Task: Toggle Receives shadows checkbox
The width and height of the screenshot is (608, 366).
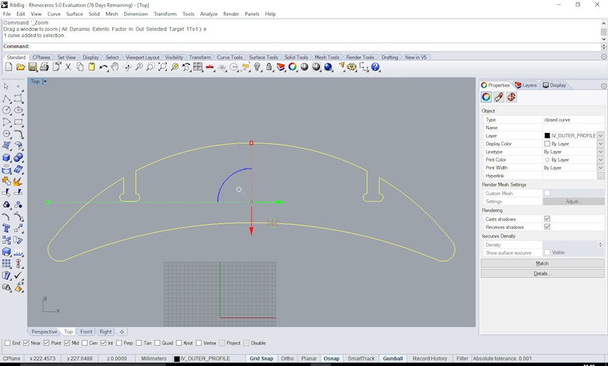Action: coord(547,227)
